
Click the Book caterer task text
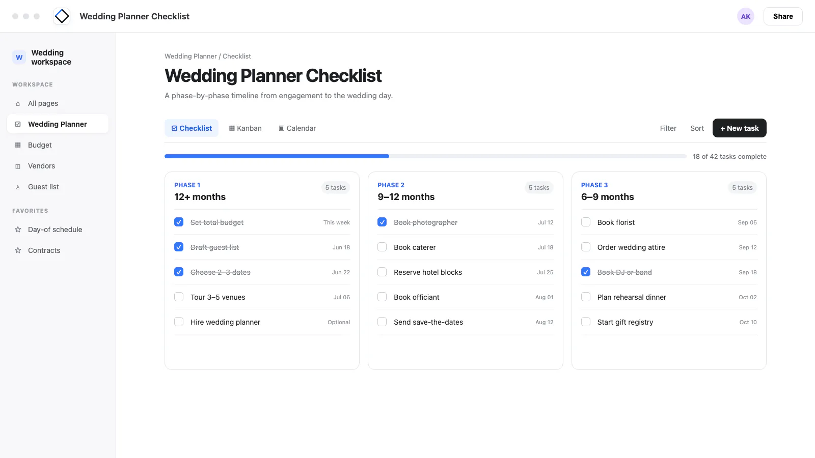click(415, 247)
